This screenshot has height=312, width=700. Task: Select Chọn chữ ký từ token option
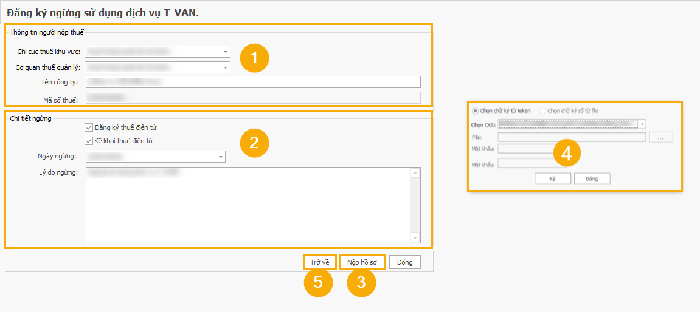click(x=475, y=110)
